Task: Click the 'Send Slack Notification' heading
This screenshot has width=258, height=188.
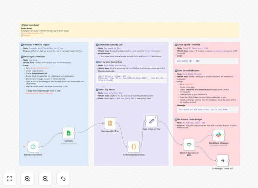Action: [x=187, y=71]
